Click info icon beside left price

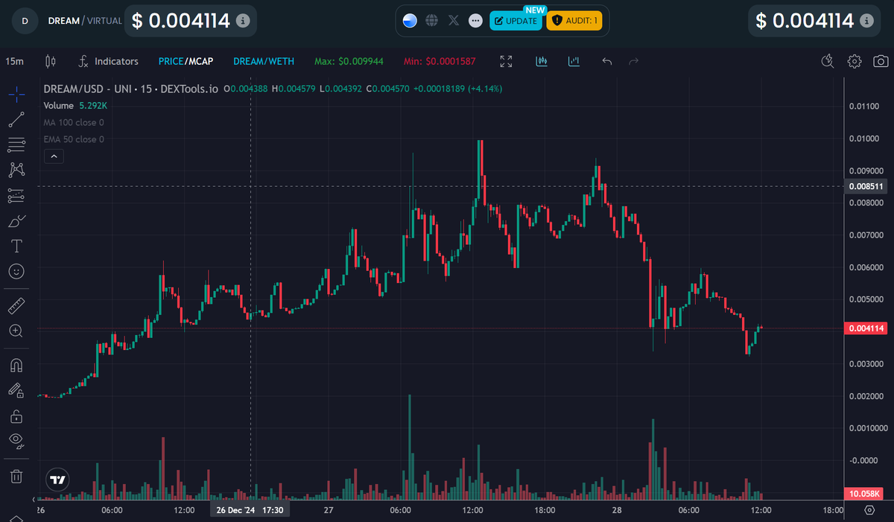[242, 21]
